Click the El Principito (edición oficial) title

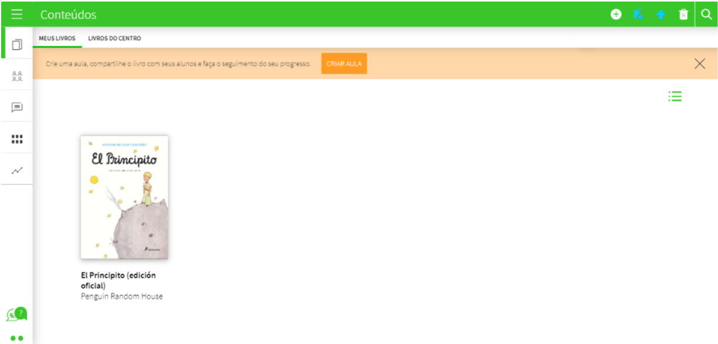(x=118, y=280)
